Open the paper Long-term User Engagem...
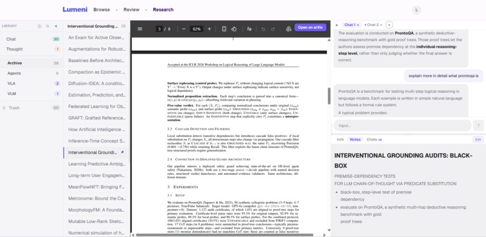 (96, 175)
